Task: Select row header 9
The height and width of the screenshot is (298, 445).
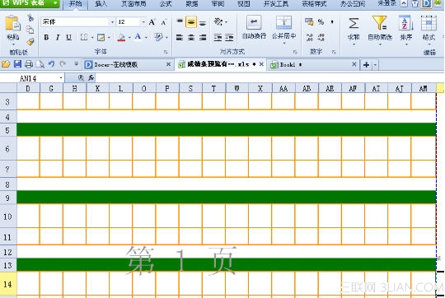Action: click(8, 198)
